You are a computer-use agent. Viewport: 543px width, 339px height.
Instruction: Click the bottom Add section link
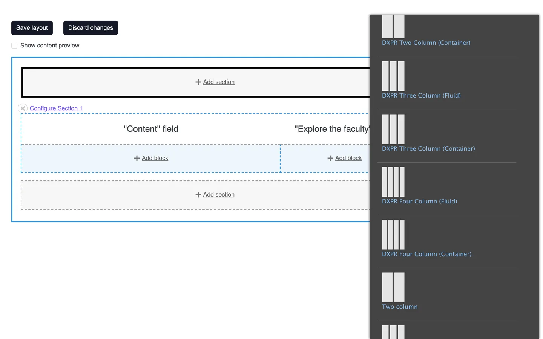(219, 195)
